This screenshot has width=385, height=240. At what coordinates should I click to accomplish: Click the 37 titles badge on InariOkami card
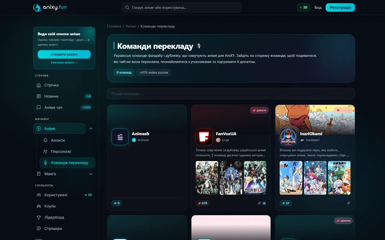(x=286, y=203)
